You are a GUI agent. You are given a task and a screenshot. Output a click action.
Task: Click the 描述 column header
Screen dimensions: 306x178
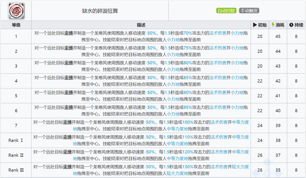[x=141, y=25]
